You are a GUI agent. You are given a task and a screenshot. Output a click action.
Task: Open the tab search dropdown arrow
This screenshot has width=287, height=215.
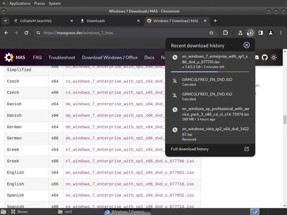pos(6,21)
